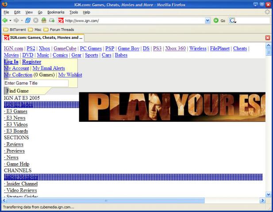The height and width of the screenshot is (212, 273).
Task: Click the green Go button icon
Action: coord(216,20)
